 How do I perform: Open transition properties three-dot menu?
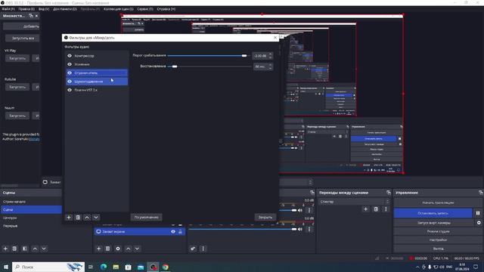(386, 209)
